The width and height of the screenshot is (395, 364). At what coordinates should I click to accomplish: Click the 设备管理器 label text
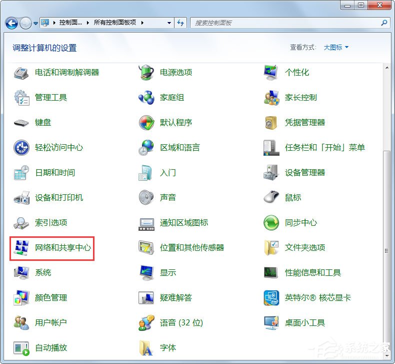[305, 173]
